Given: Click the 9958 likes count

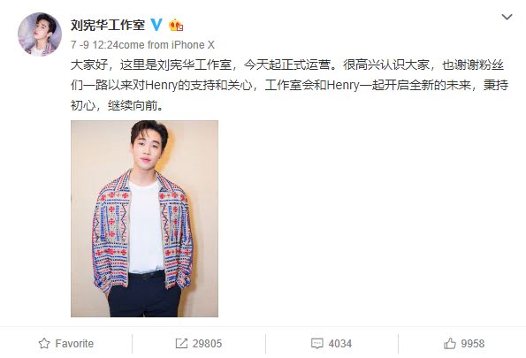Looking at the screenshot, I should (x=473, y=344).
